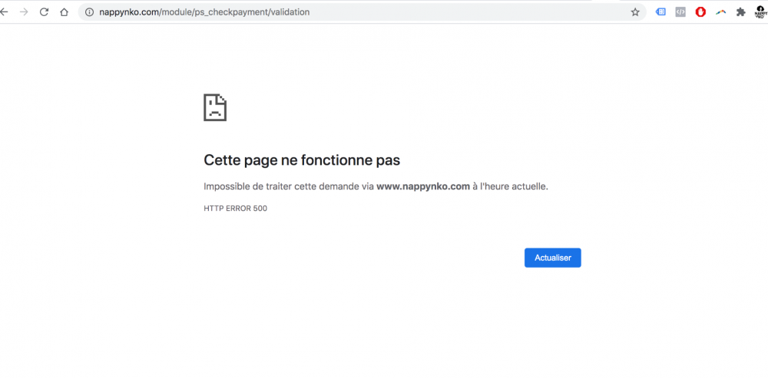Open the blue tag extension icon
768x378 pixels.
point(660,12)
